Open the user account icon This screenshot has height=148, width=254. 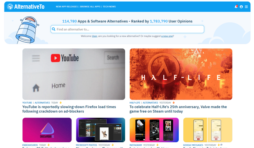pos(241,7)
